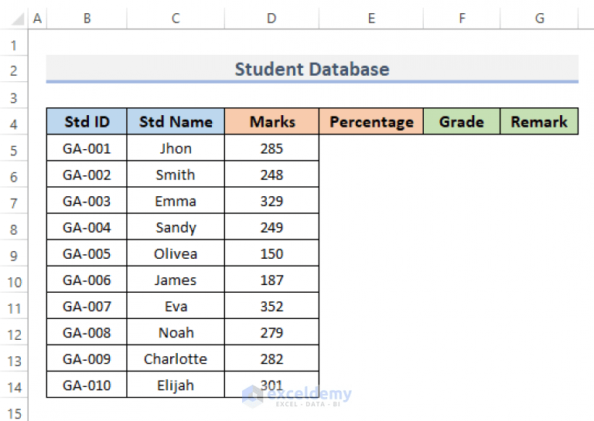Select column G header
The image size is (594, 421).
tap(539, 19)
